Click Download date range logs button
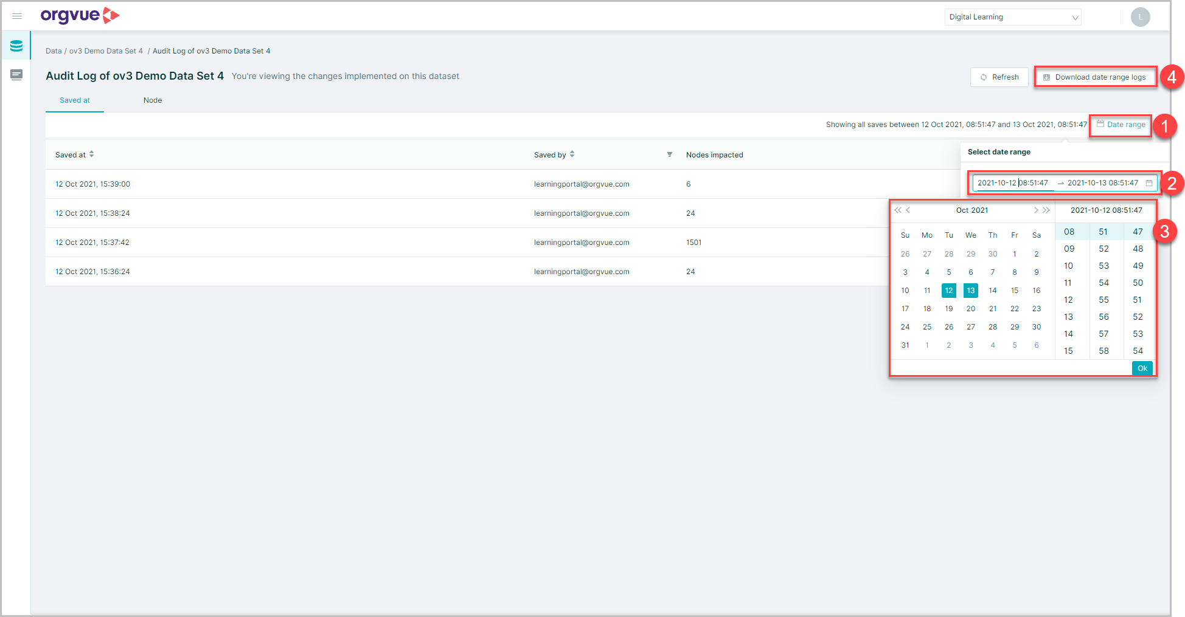Viewport: 1185px width, 617px height. pos(1095,77)
